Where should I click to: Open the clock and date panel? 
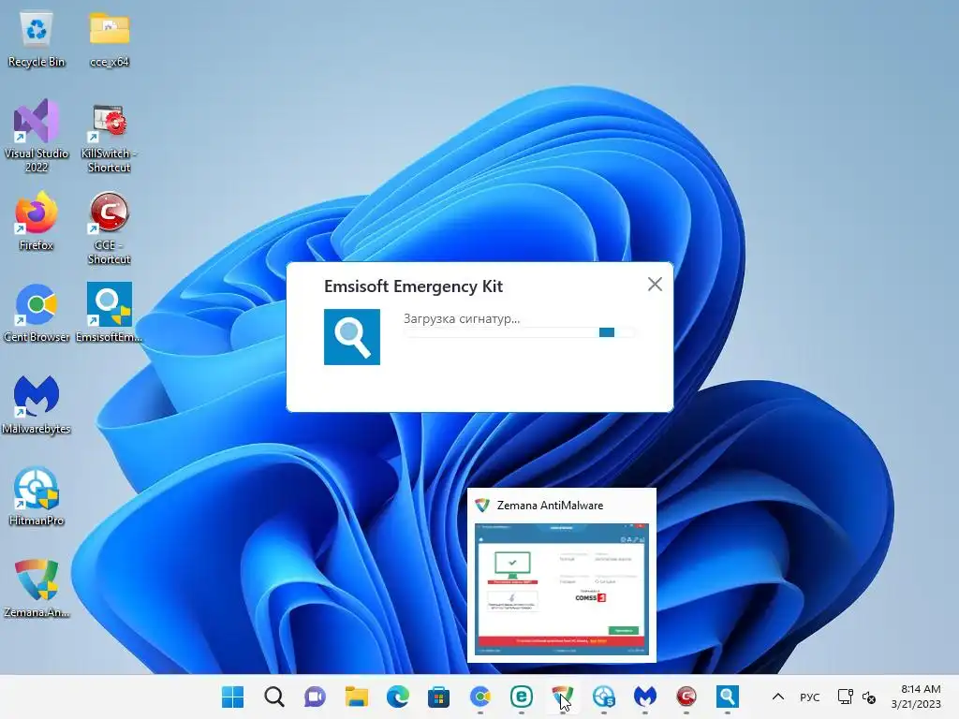pyautogui.click(x=916, y=697)
